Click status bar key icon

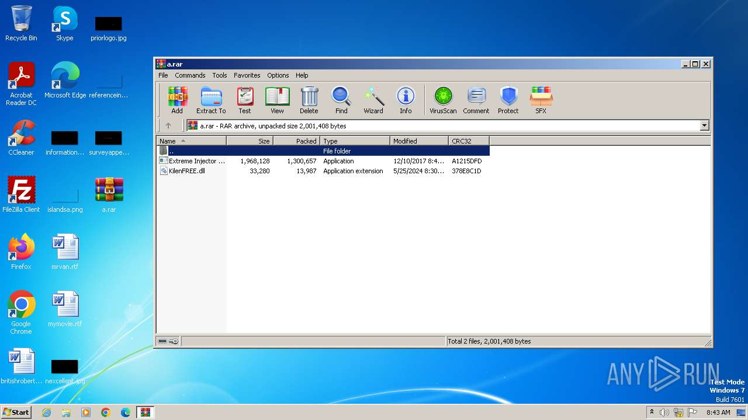coord(174,341)
